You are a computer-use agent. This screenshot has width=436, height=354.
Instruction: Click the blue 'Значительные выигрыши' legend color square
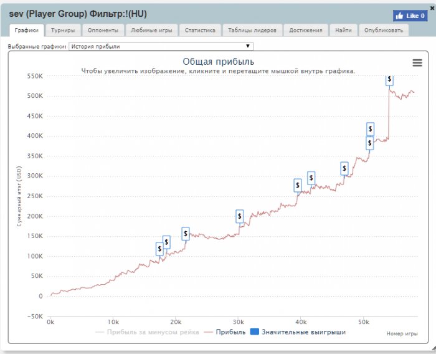[x=254, y=332]
